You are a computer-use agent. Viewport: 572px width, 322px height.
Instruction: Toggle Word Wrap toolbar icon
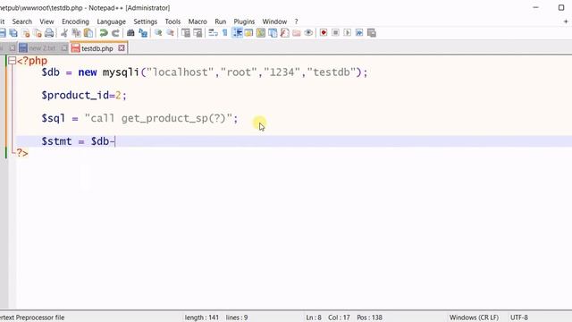(x=213, y=33)
